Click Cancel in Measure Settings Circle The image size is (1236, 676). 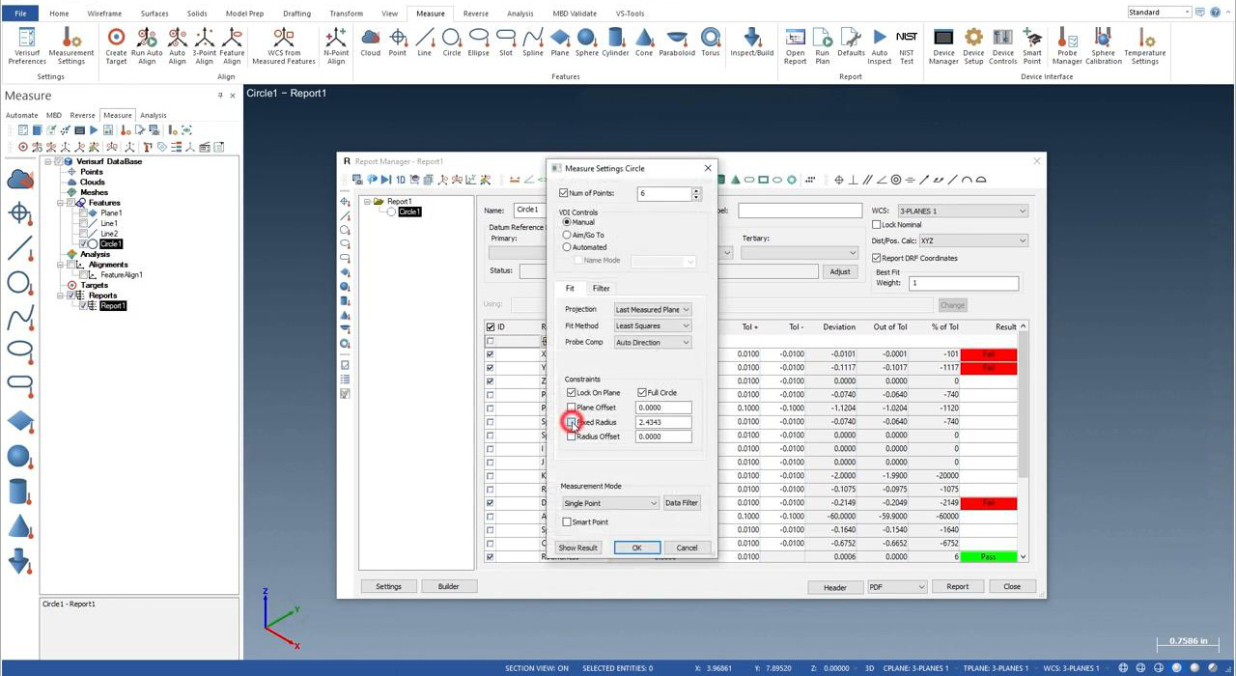coord(687,548)
